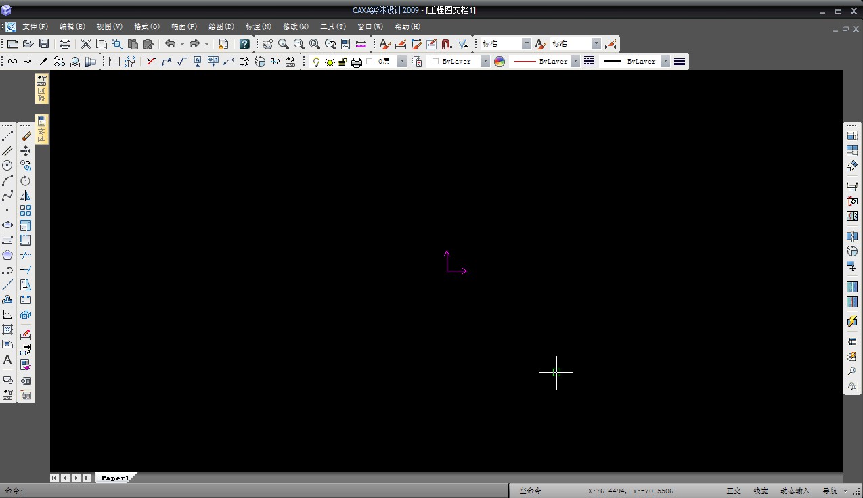
Task: Cut selection with the scissors icon
Action: (86, 44)
